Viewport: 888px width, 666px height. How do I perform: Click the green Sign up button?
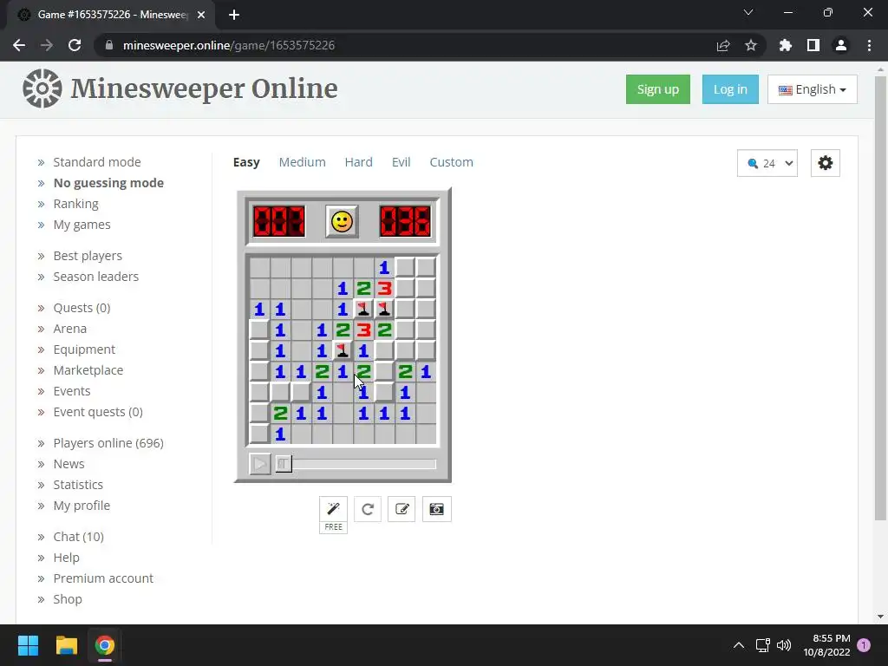point(658,89)
